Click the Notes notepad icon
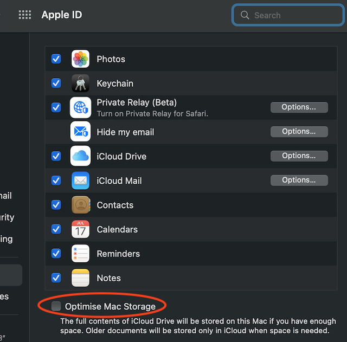 point(80,278)
